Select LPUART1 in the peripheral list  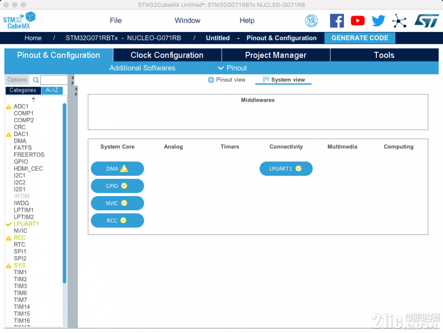26,224
